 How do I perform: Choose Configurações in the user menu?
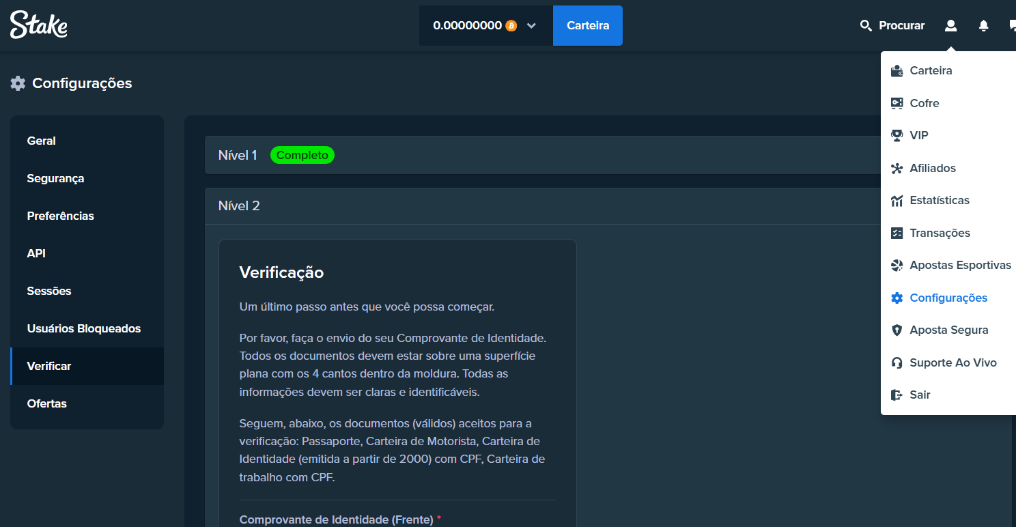point(948,298)
